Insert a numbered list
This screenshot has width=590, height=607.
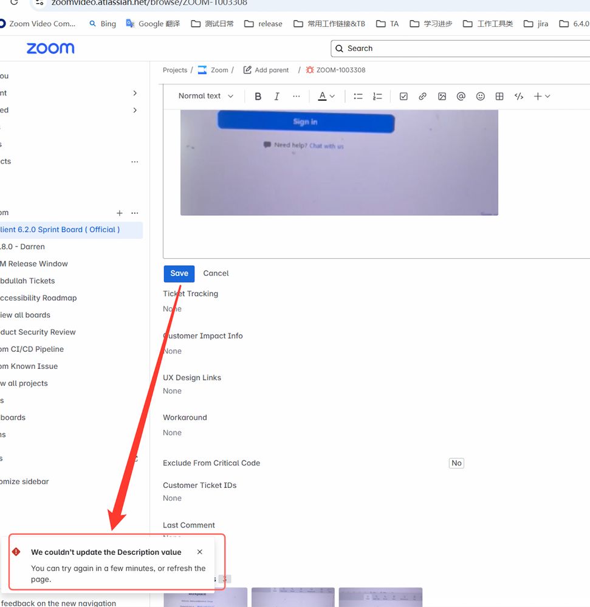point(377,97)
